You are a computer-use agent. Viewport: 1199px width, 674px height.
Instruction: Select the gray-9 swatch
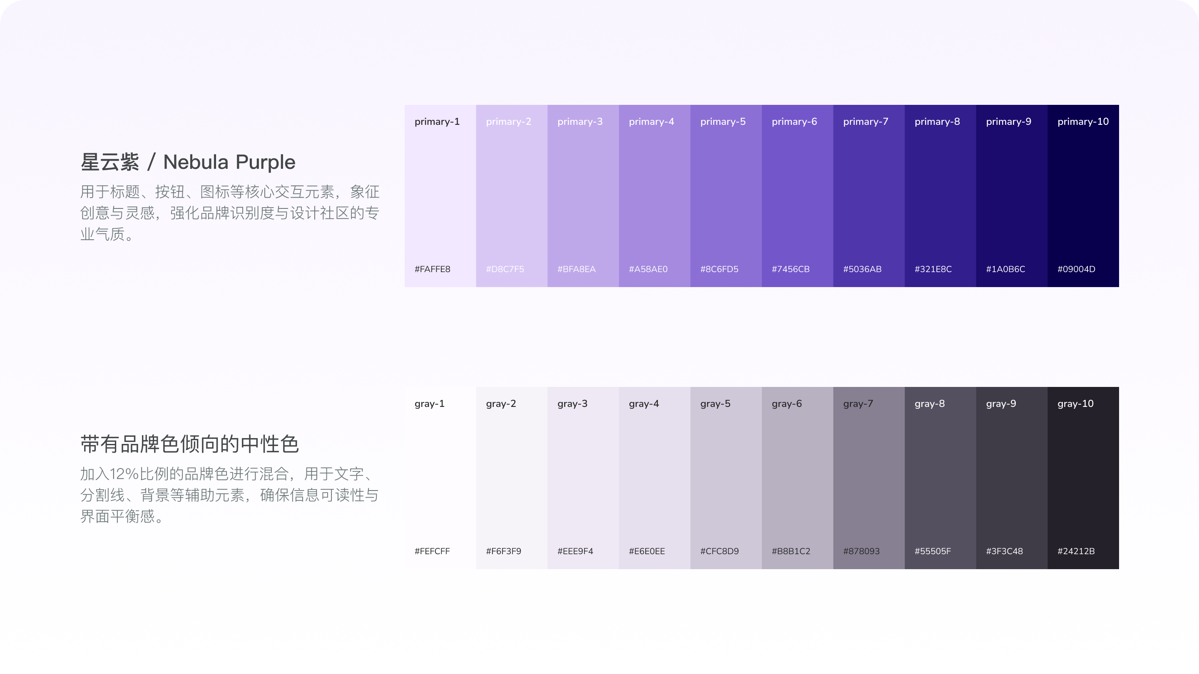[1012, 478]
